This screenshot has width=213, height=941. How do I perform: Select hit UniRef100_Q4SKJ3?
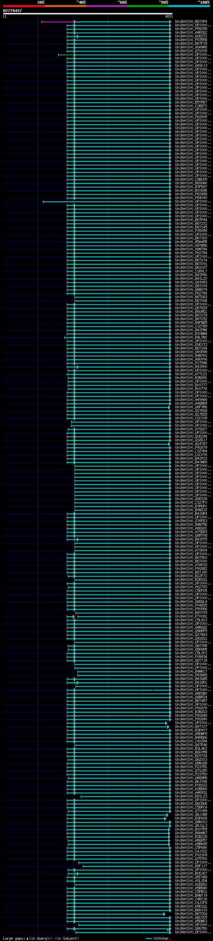coord(191,66)
